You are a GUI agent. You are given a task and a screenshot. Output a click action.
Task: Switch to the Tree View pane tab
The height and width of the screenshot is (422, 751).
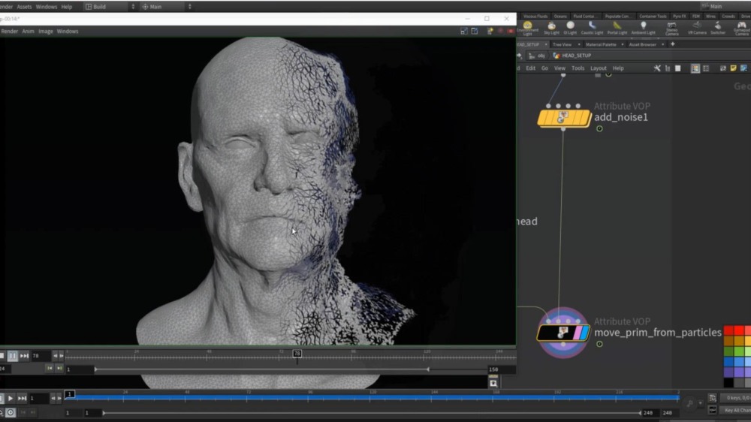point(562,44)
